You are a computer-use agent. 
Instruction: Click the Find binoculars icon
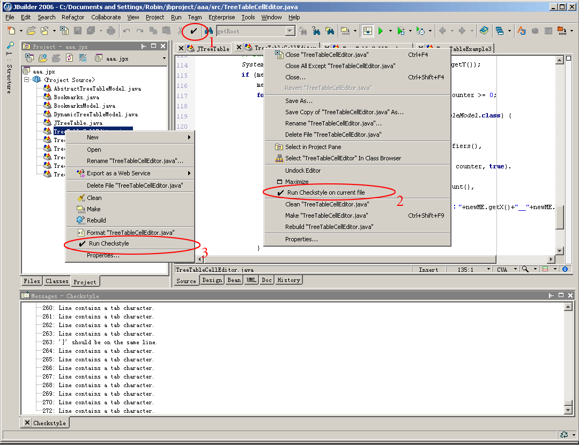(x=209, y=31)
